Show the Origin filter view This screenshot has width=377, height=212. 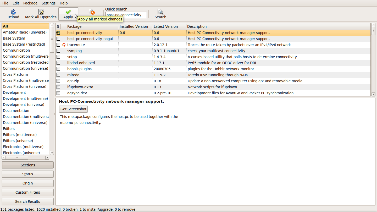28,183
